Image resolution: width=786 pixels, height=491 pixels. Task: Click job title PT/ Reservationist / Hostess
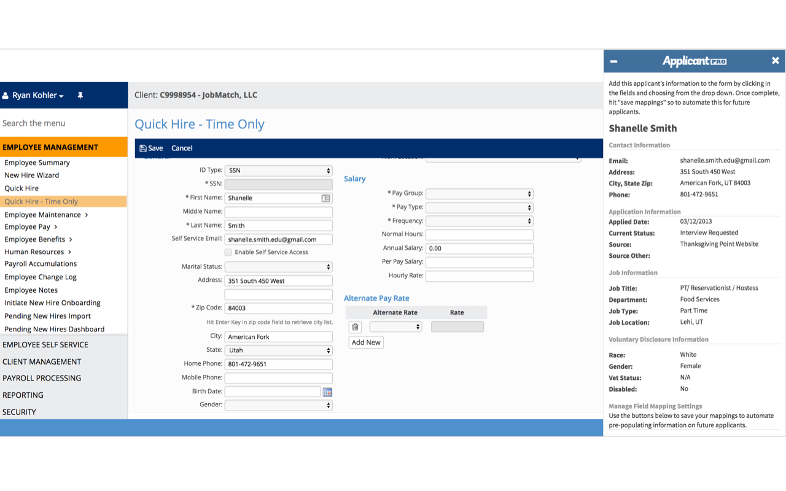[718, 288]
